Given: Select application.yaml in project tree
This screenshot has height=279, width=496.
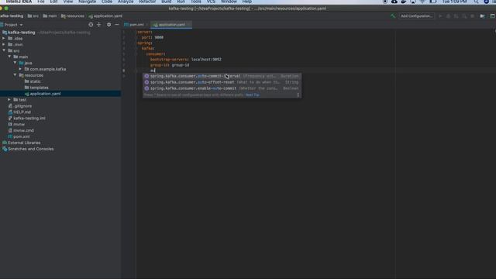Looking at the screenshot, I should click(x=60, y=94).
